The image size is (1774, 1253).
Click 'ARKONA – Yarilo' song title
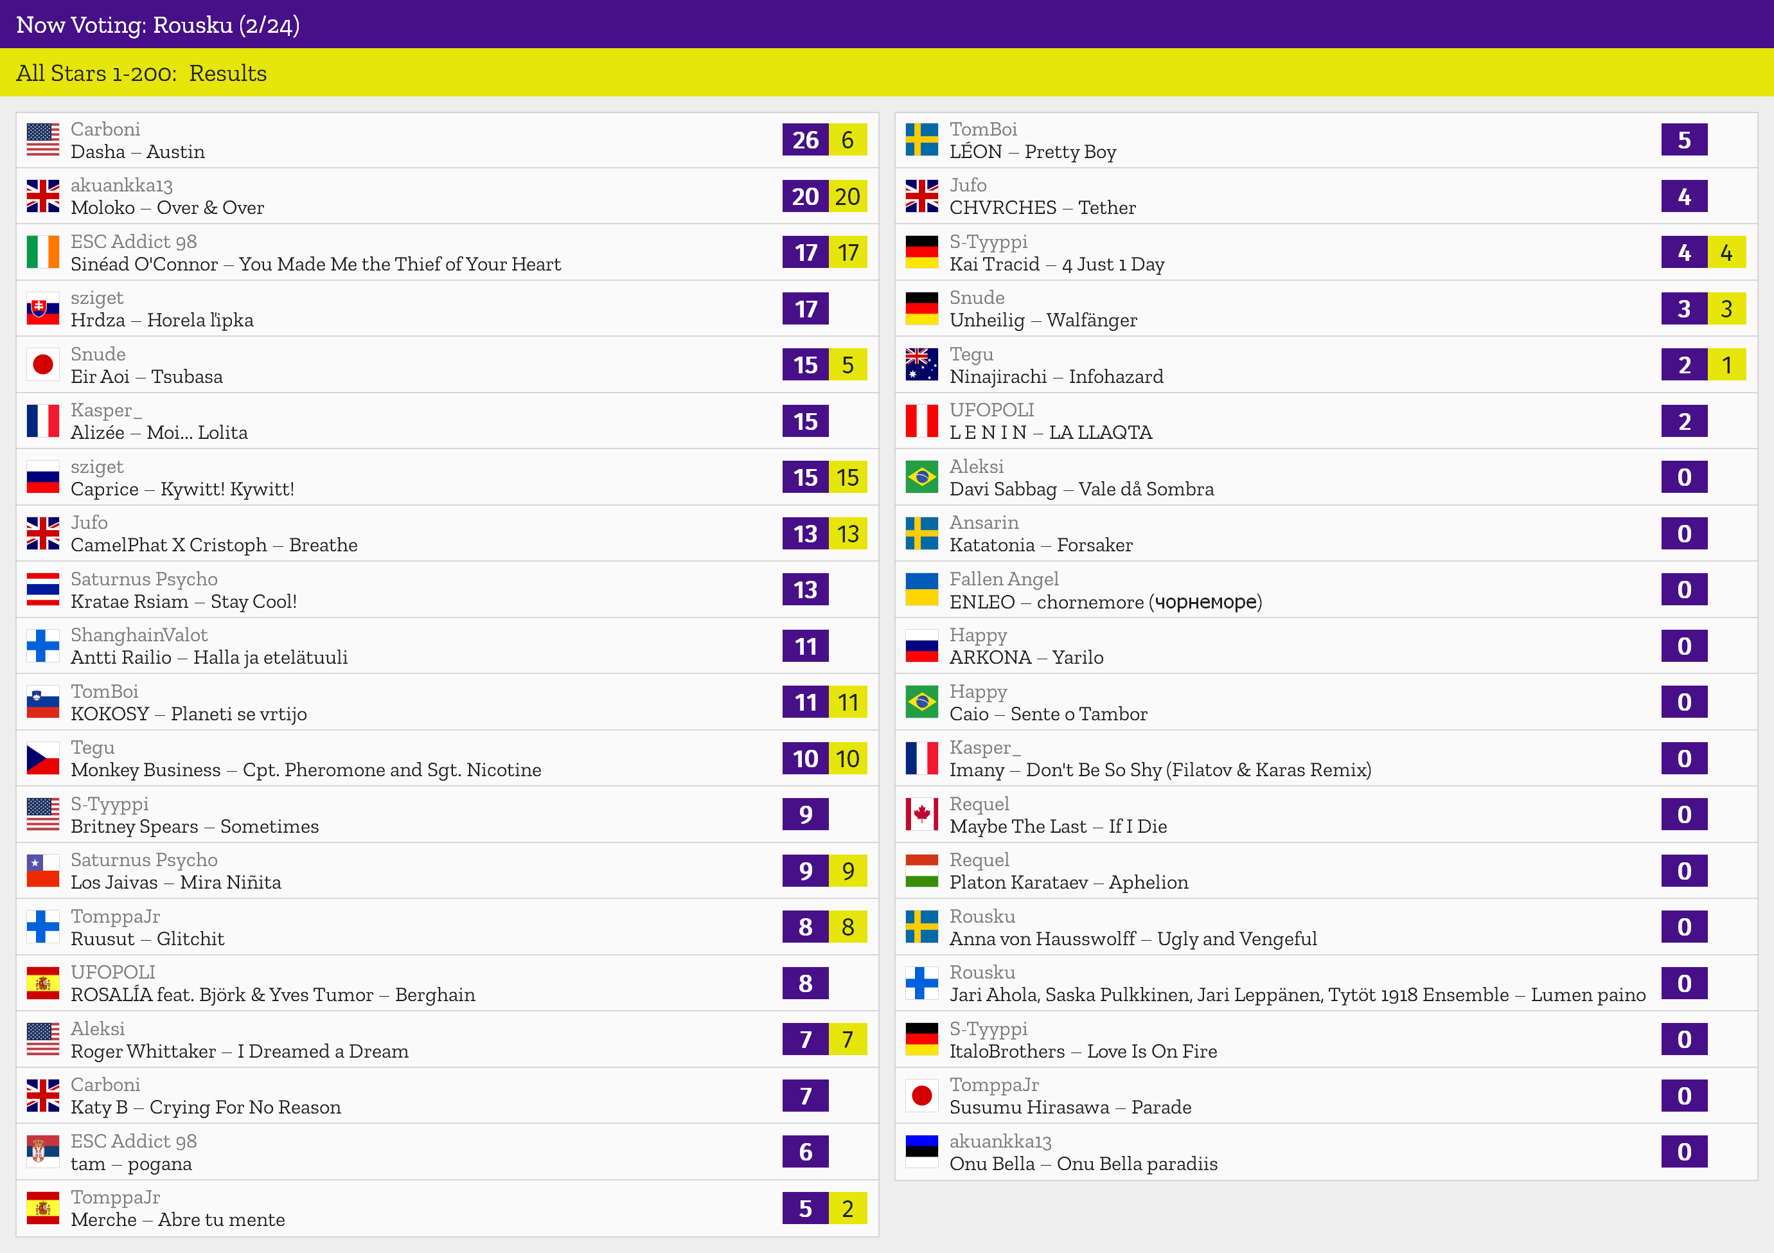(x=1027, y=657)
